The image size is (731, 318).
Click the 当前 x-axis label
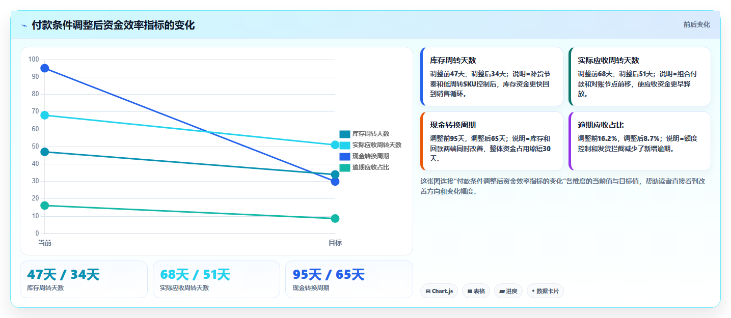coord(45,243)
